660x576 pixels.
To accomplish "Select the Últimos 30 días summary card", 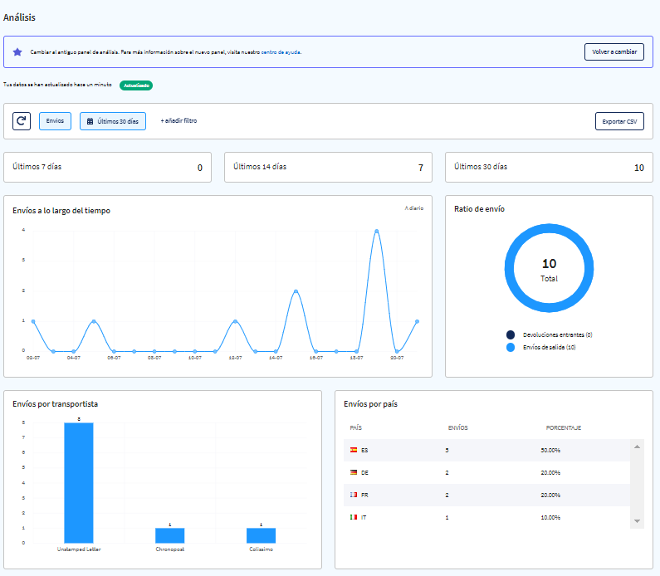I will click(549, 167).
